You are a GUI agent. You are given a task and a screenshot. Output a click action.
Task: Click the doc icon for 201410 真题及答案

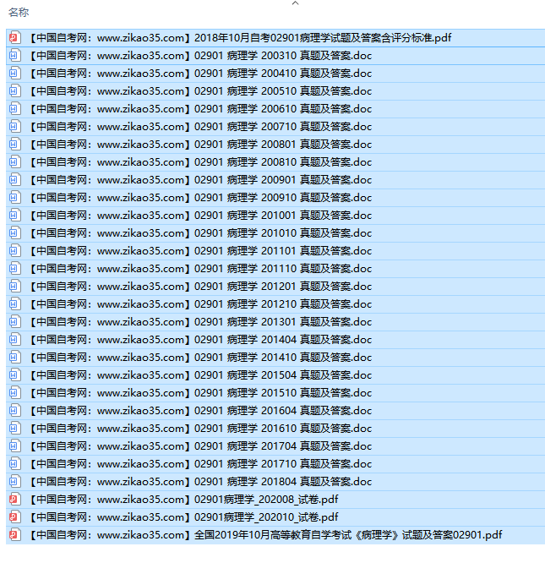pos(14,358)
